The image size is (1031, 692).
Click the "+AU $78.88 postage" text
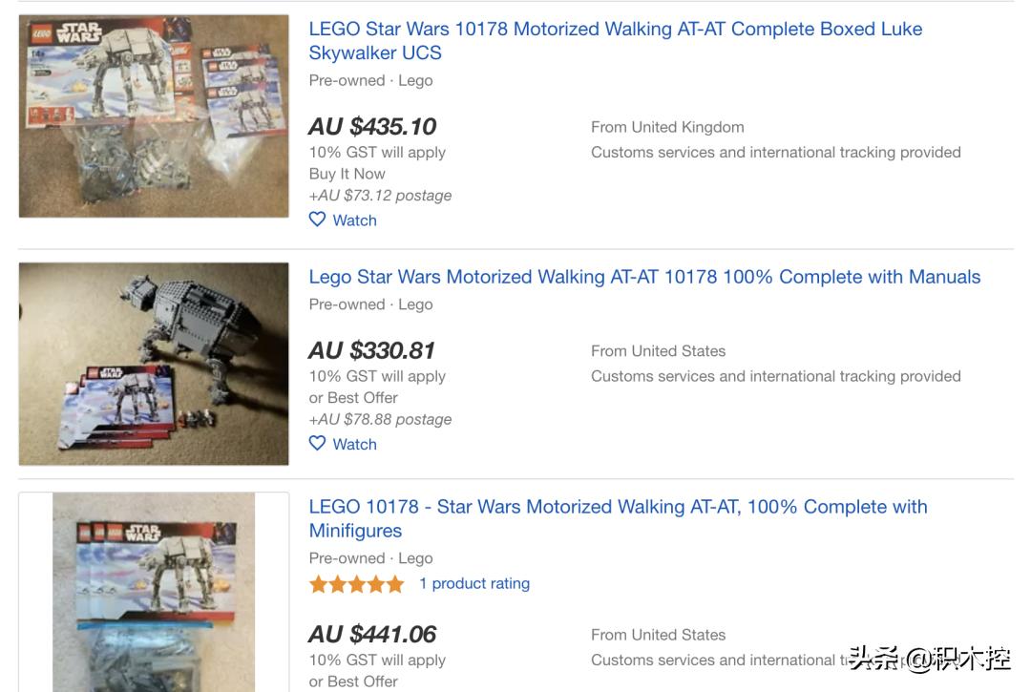point(380,419)
